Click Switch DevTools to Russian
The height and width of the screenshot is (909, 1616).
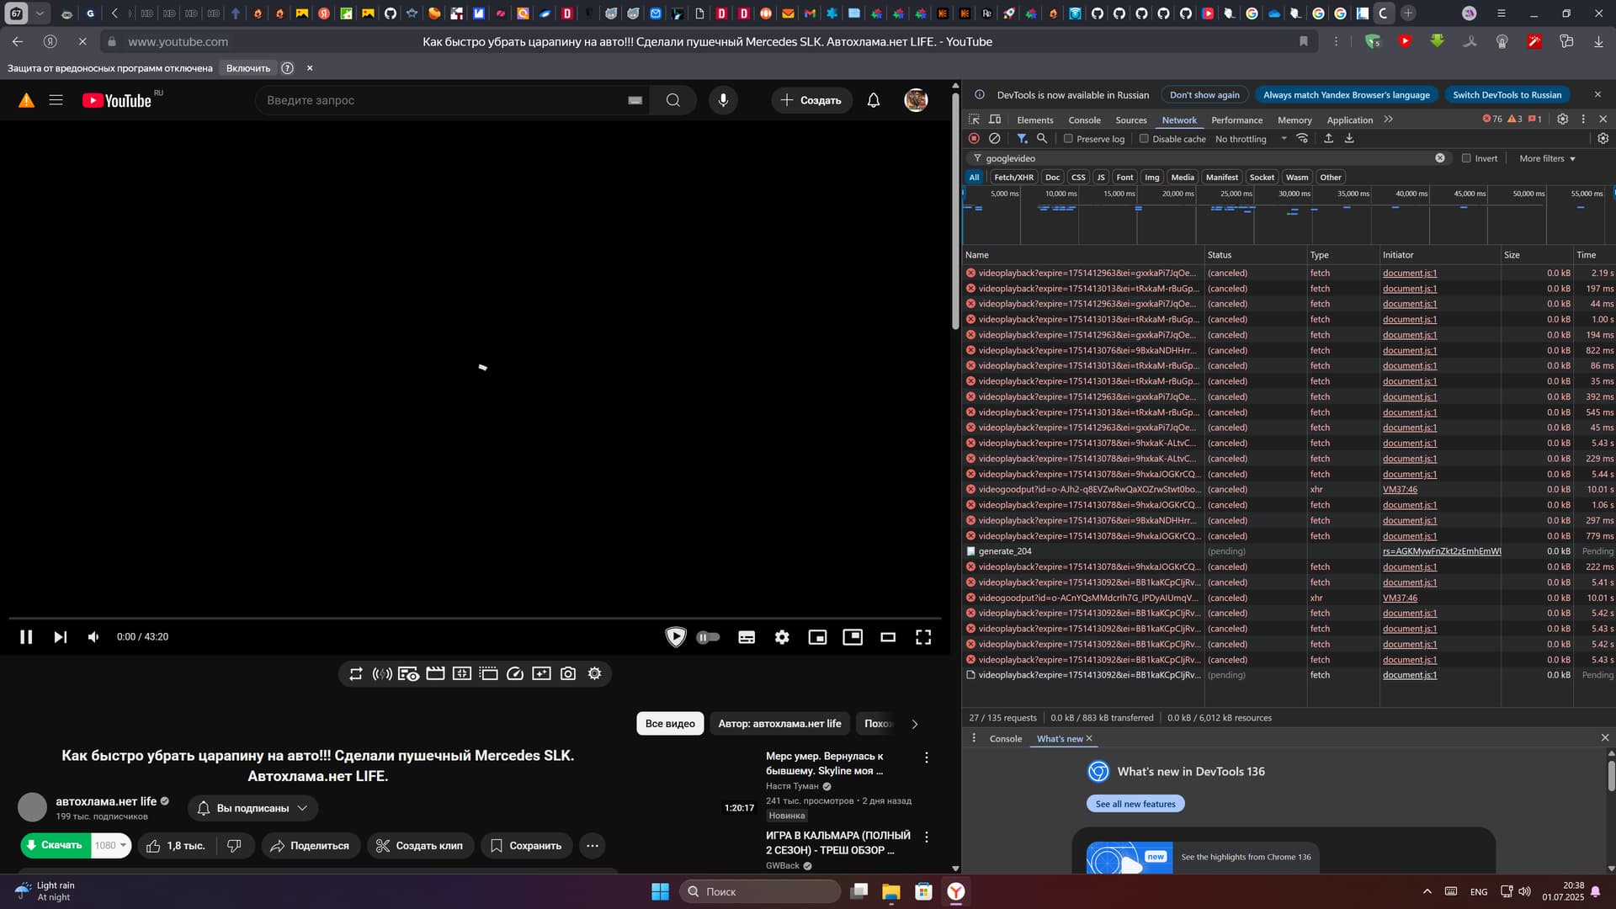[1507, 95]
